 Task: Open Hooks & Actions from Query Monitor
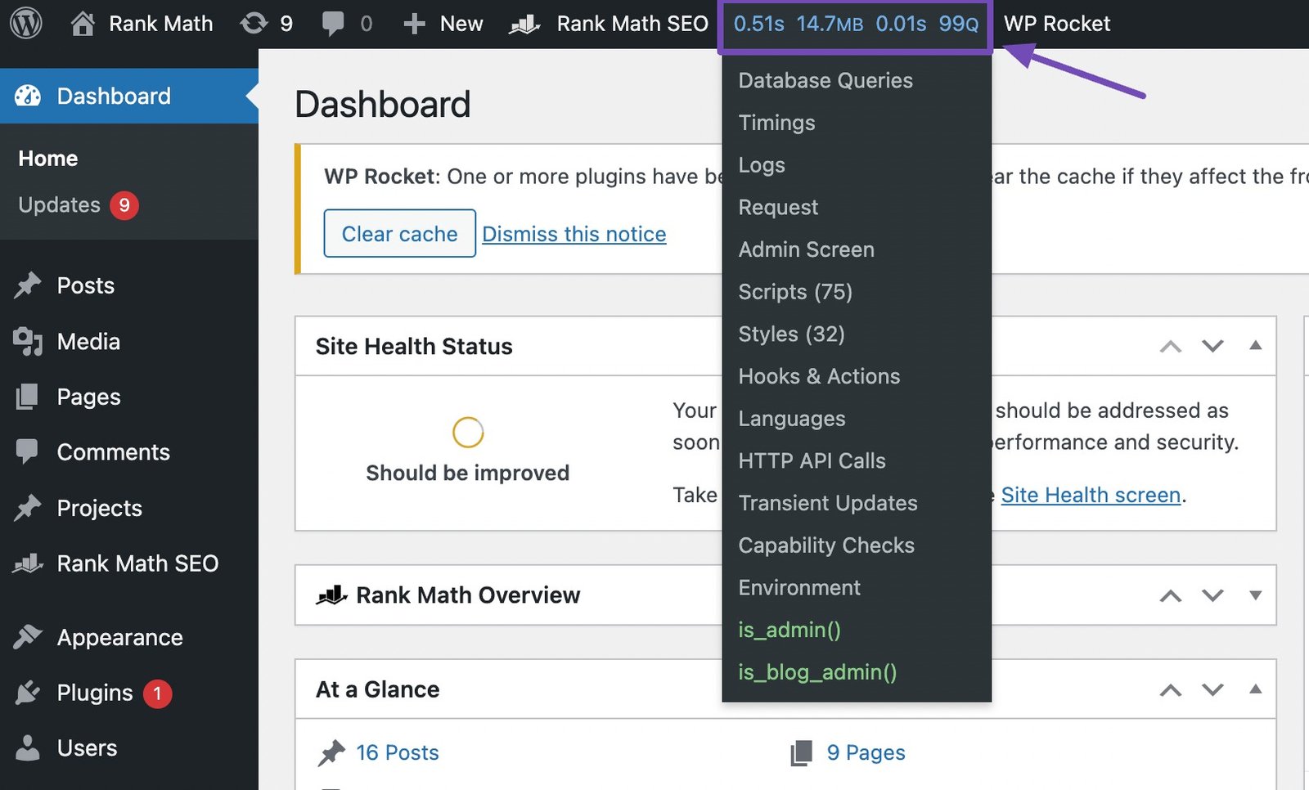pos(819,376)
